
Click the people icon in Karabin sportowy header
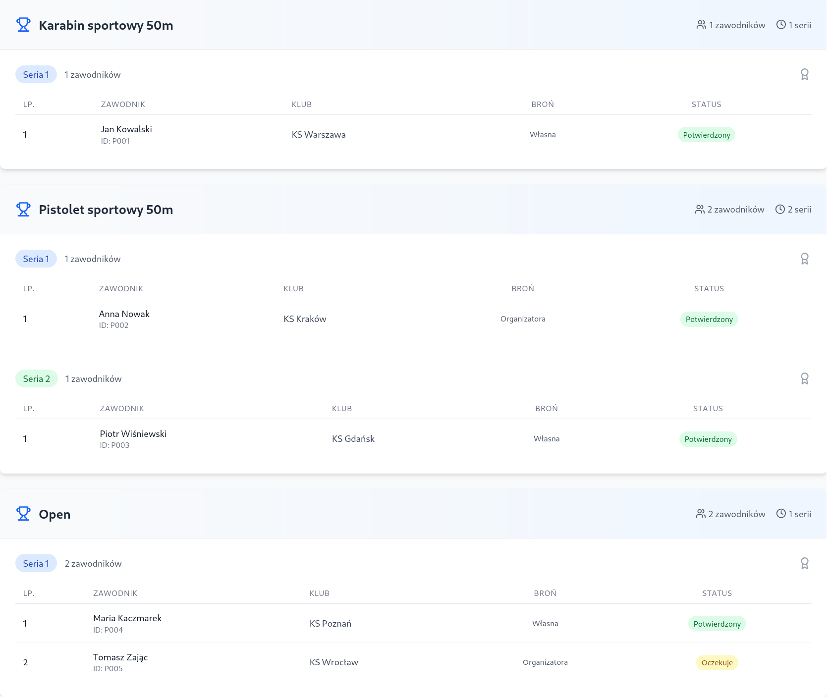[x=701, y=25]
